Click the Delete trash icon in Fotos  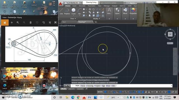(30, 22)
